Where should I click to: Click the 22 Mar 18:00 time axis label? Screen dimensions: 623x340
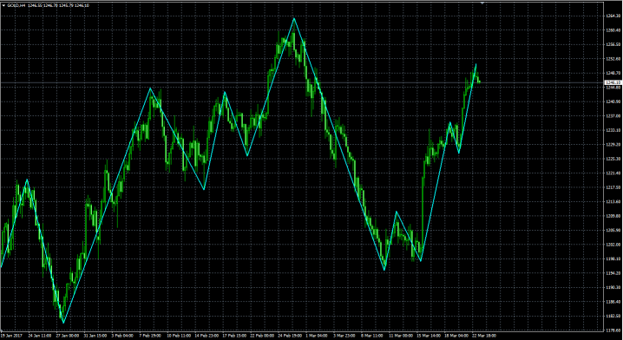483,336
